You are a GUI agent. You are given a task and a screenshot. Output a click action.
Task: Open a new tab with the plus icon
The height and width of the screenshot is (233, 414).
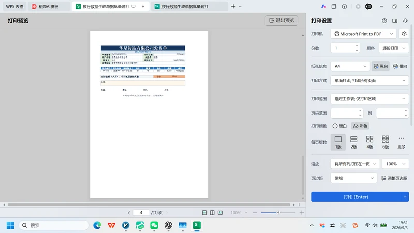[x=233, y=6]
